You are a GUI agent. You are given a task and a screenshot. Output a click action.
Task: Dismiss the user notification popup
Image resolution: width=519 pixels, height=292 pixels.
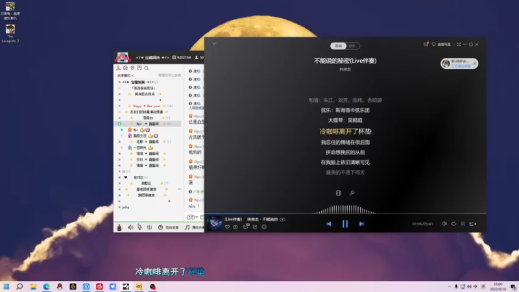click(475, 63)
